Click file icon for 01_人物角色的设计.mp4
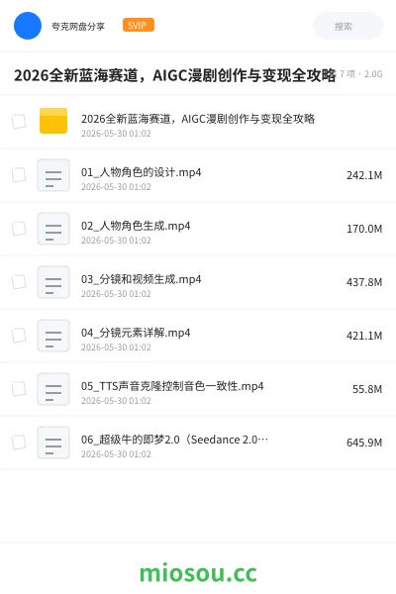The width and height of the screenshot is (396, 594). [x=53, y=175]
